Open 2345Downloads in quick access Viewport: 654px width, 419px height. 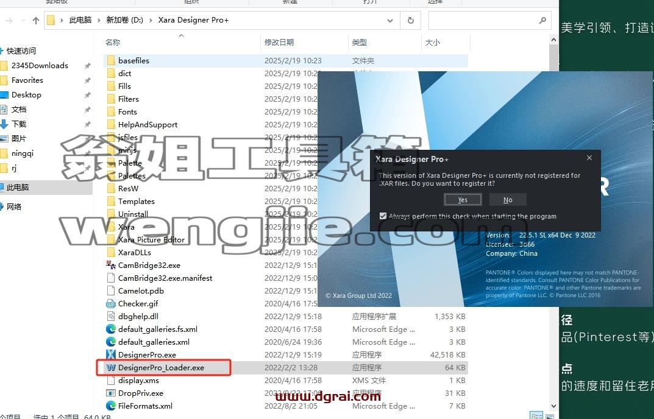point(40,65)
